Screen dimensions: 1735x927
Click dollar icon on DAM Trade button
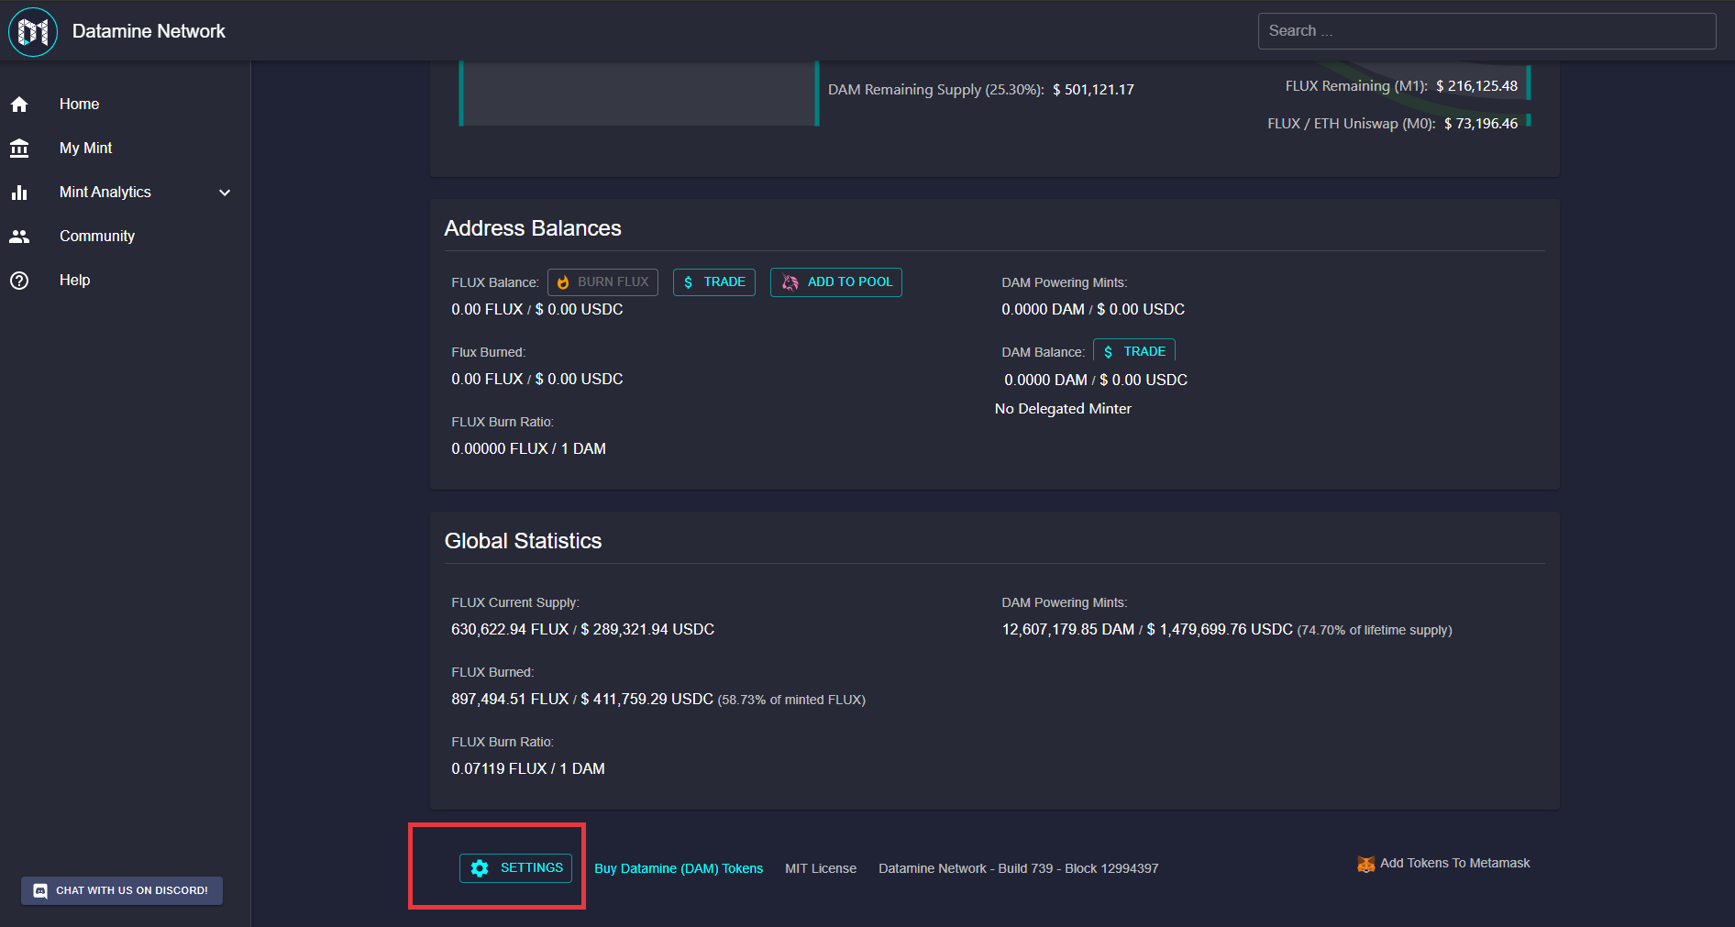coord(1109,352)
